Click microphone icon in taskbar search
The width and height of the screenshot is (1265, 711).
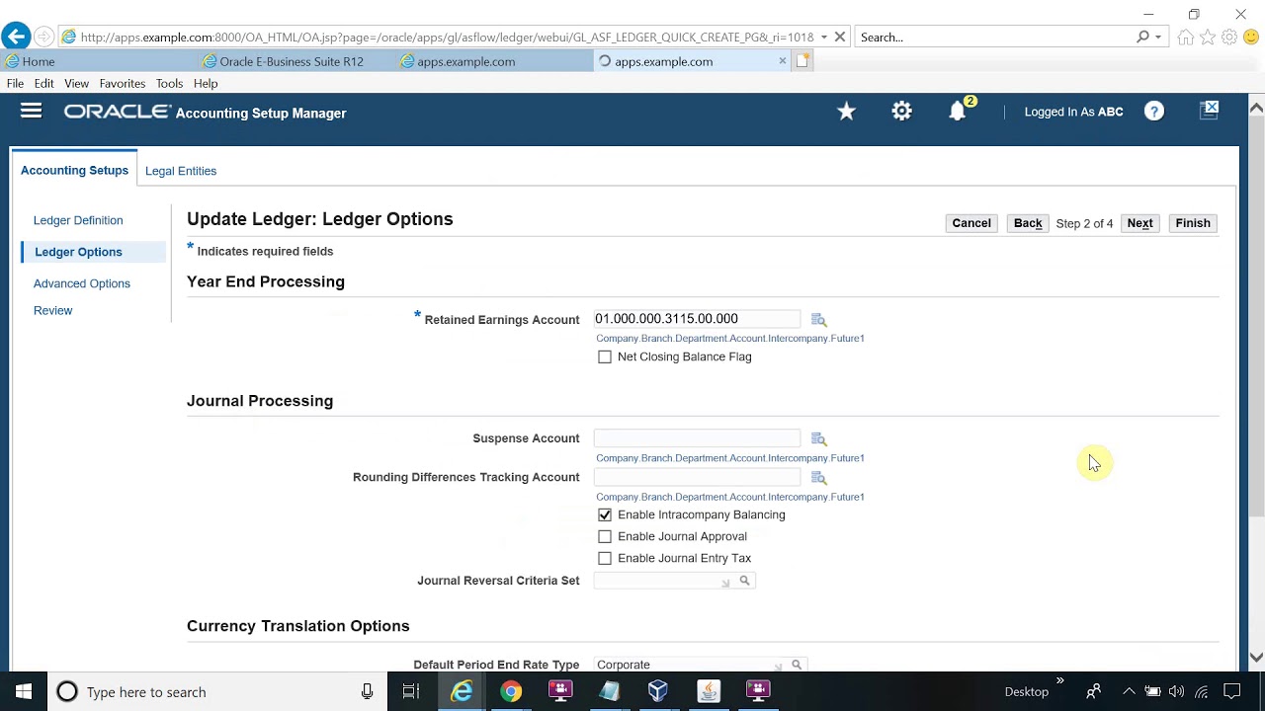(367, 692)
